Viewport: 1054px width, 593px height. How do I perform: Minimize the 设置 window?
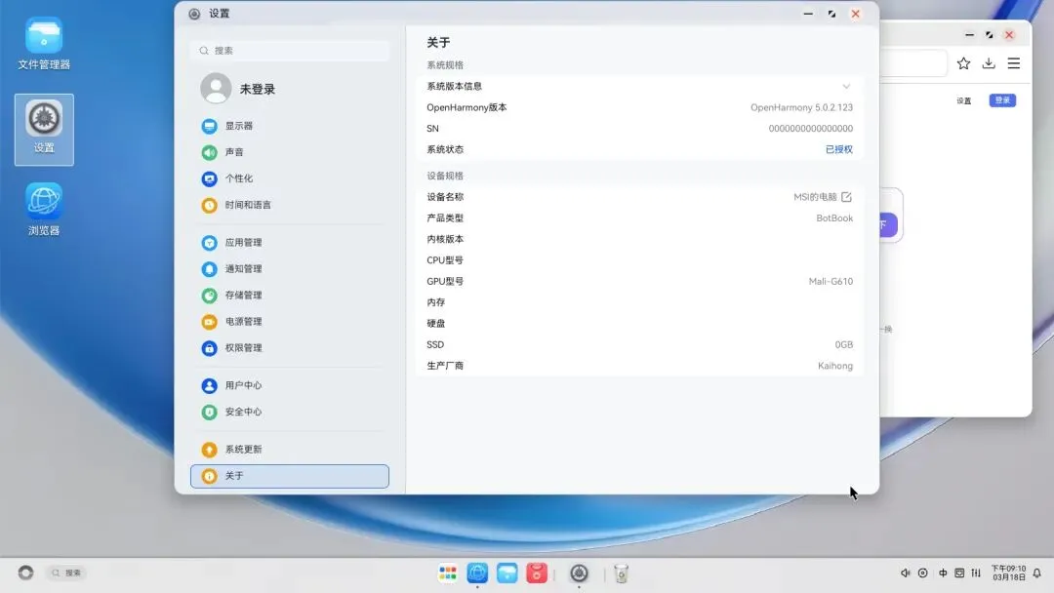click(808, 14)
